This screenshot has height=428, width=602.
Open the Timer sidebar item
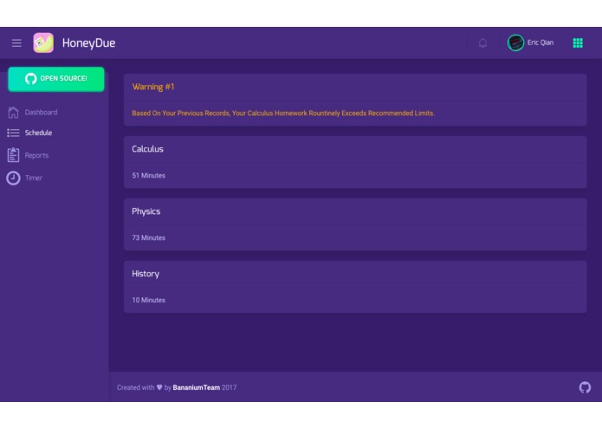[x=34, y=178]
